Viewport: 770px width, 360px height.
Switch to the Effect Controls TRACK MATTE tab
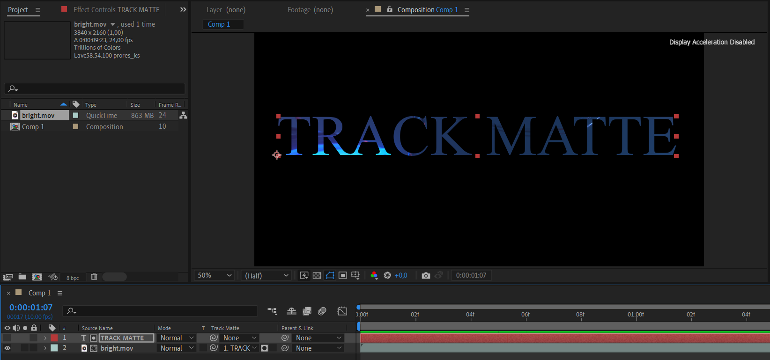(116, 10)
